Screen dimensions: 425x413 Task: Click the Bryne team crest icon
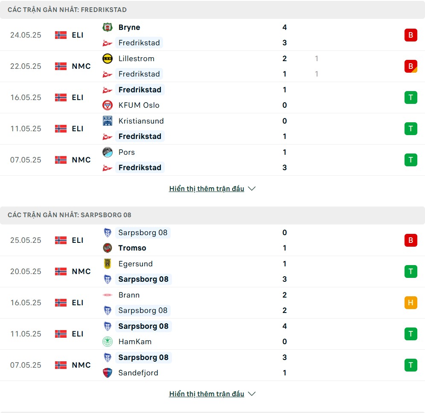108,27
